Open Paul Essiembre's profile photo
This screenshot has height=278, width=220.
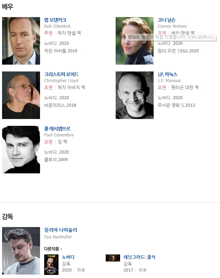21,150
